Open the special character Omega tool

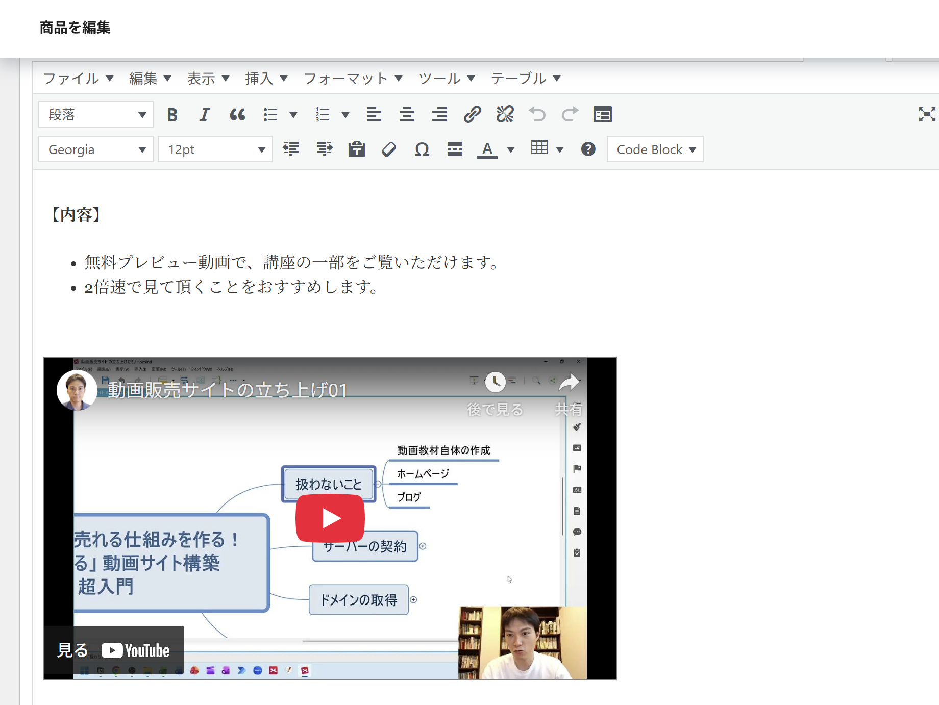(x=422, y=149)
